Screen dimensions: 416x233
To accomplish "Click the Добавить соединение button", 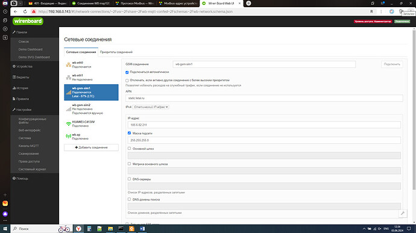I will [x=91, y=148].
